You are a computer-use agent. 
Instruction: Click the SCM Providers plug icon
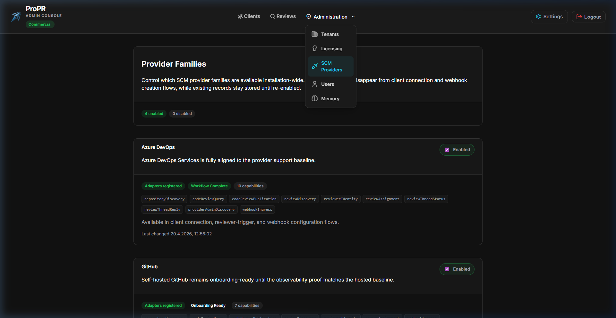tap(315, 66)
